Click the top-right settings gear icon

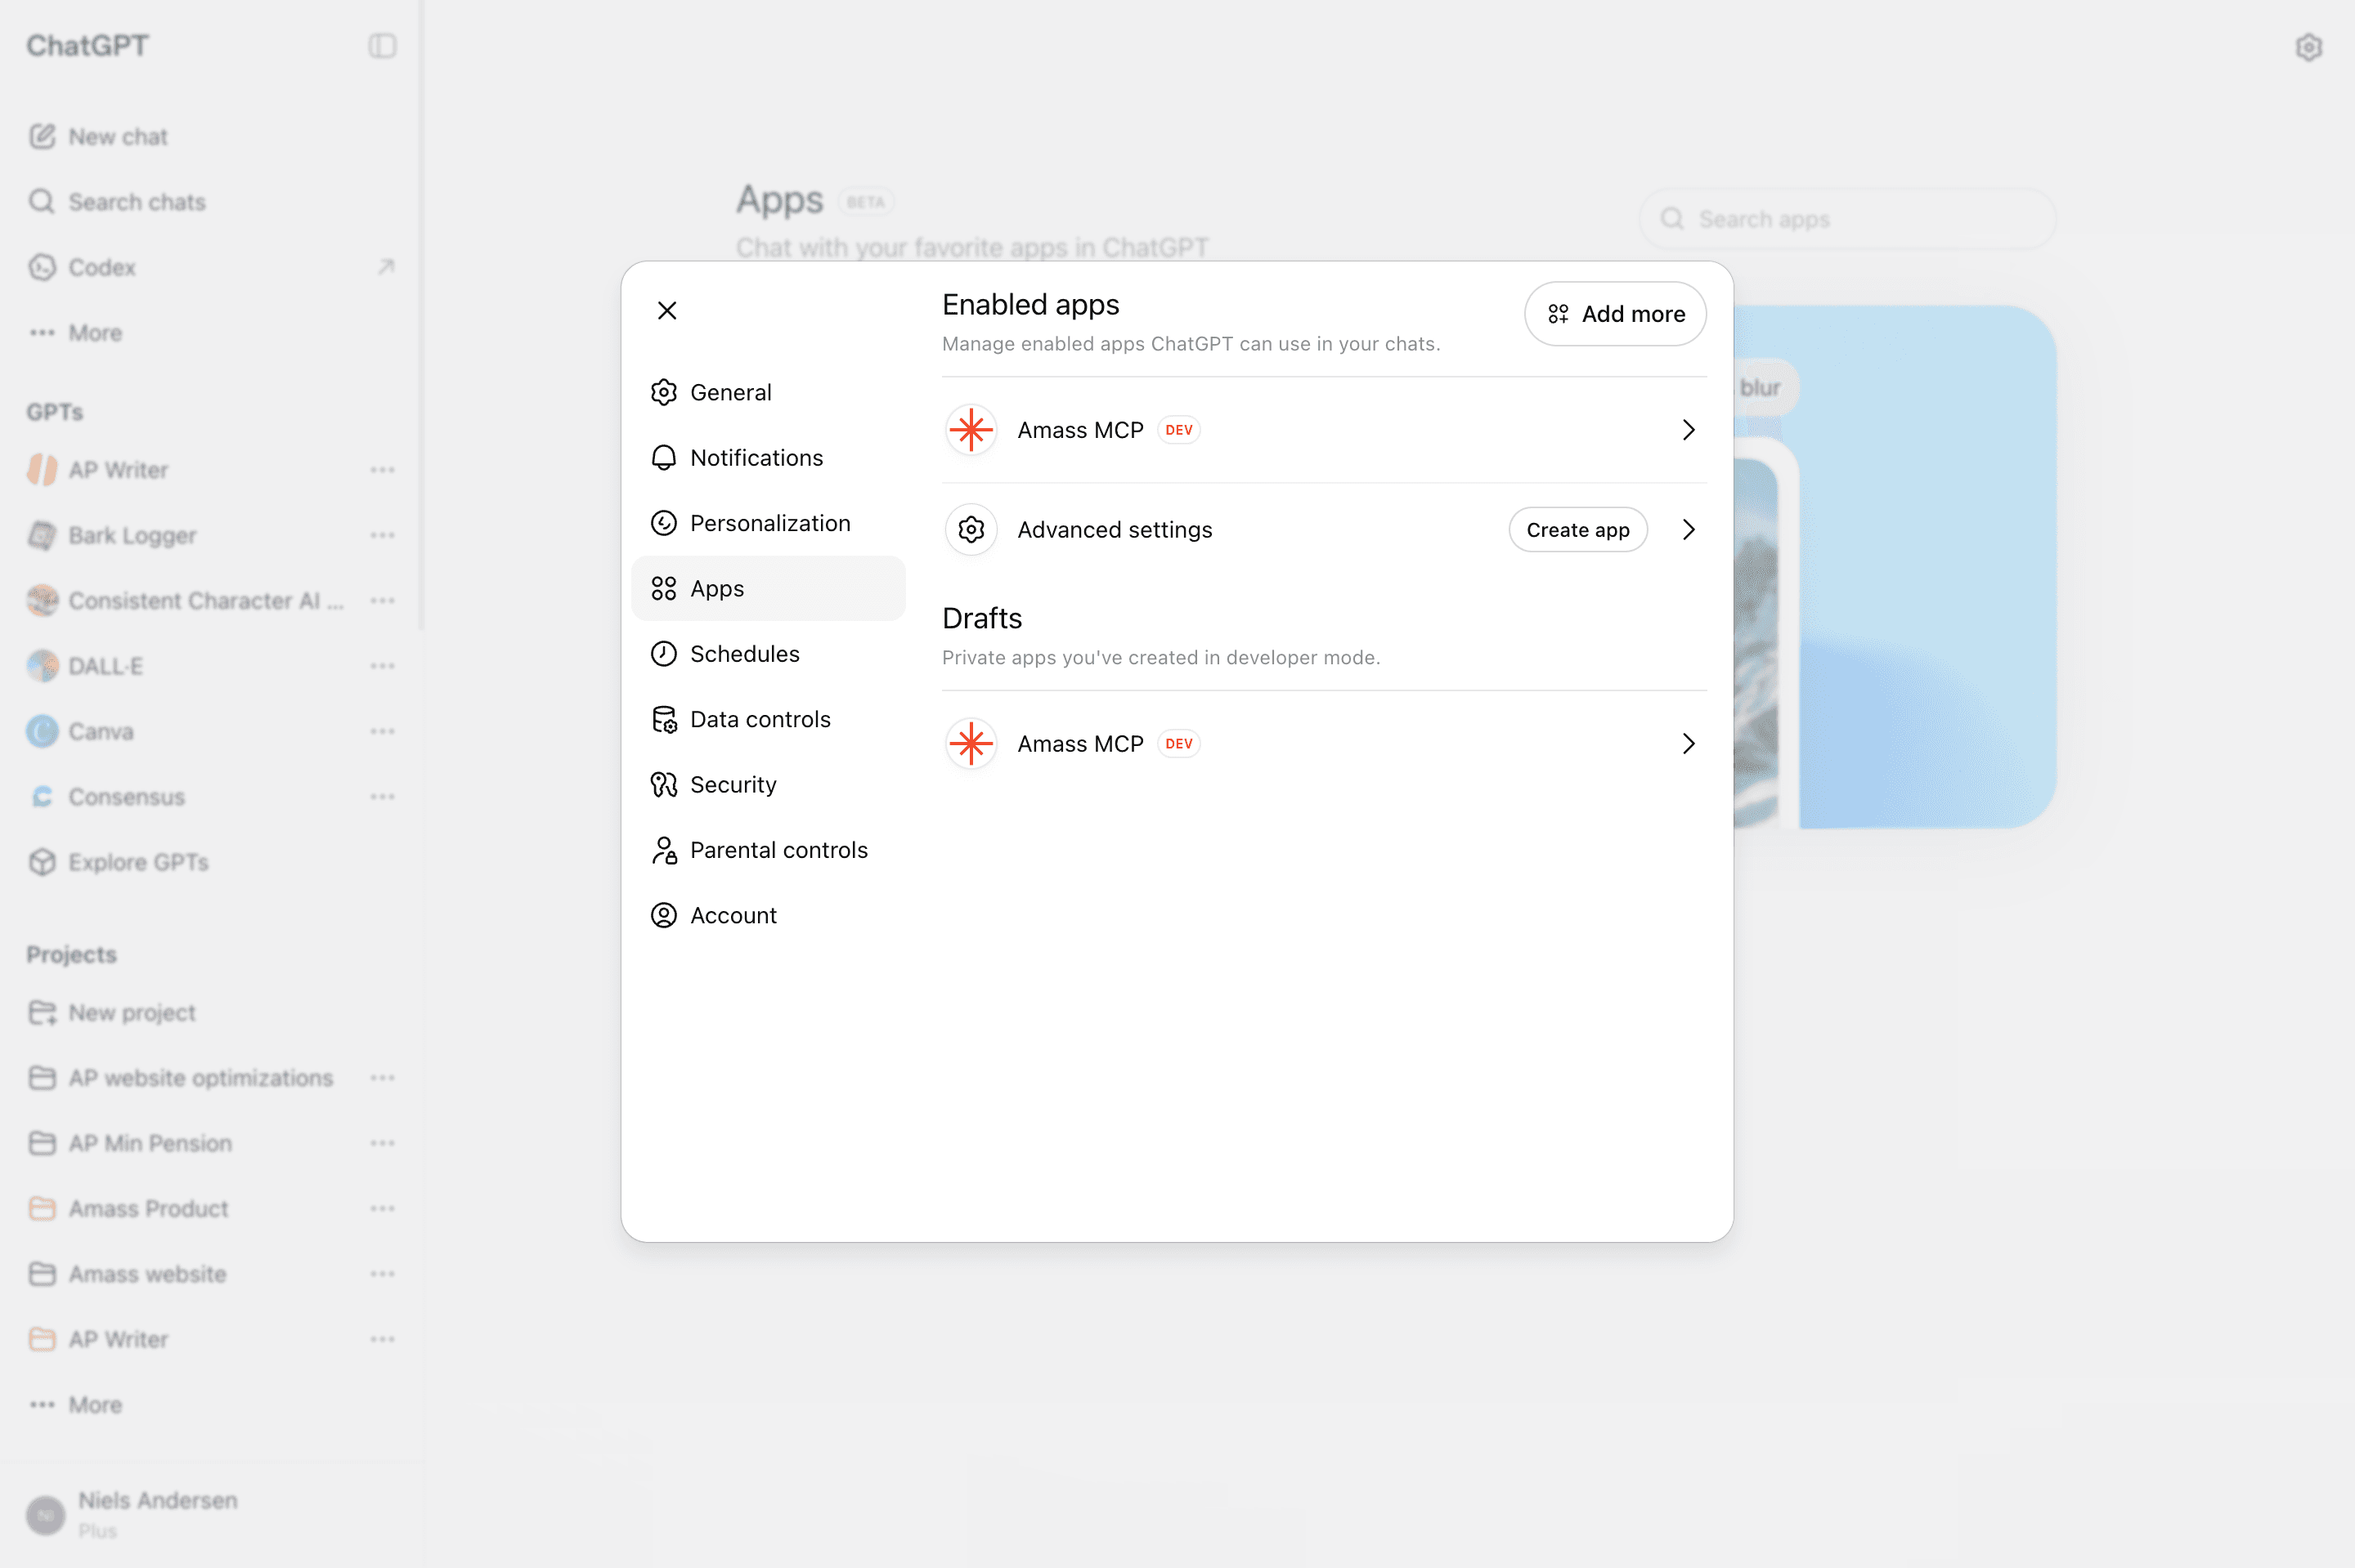coord(2308,47)
